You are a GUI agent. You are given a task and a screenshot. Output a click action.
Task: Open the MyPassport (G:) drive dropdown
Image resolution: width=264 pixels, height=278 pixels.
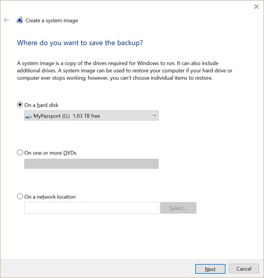point(91,116)
